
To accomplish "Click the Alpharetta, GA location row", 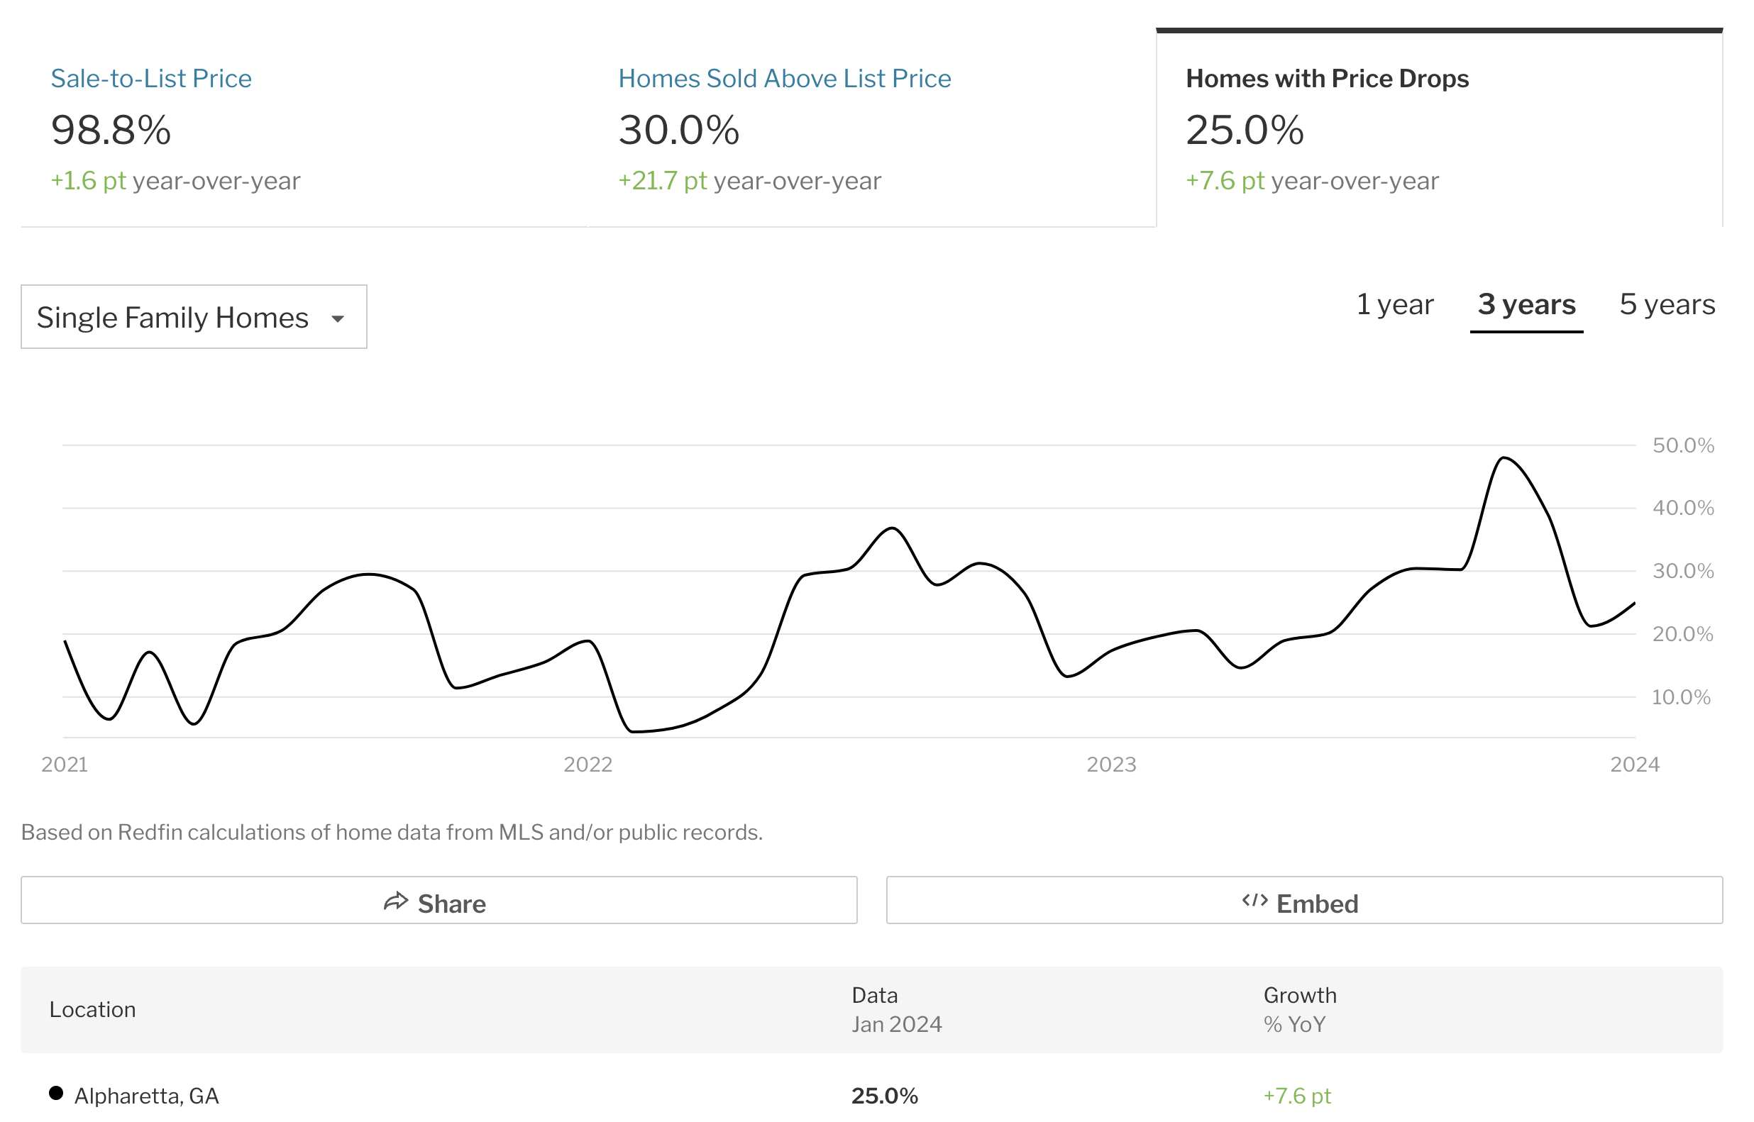I will click(145, 1095).
